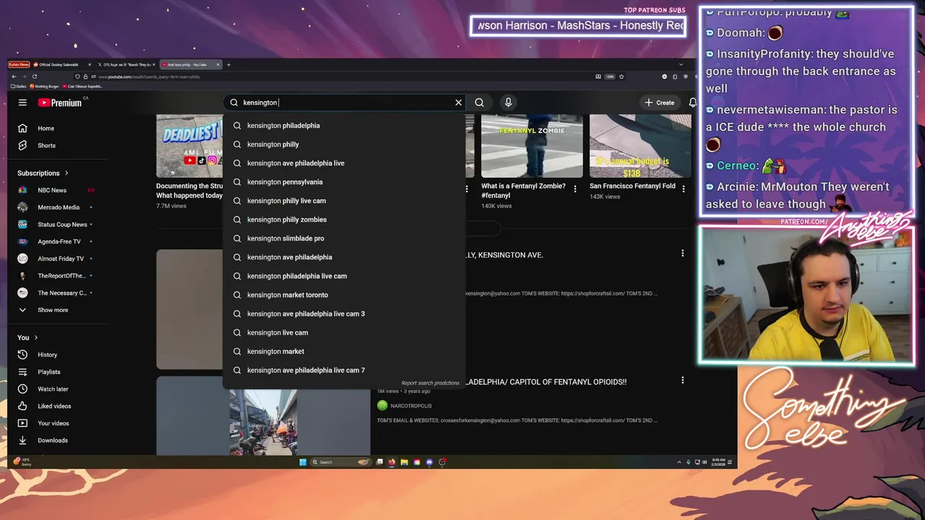Open Firefox from the taskbar
This screenshot has height=520, width=925.
click(392, 462)
